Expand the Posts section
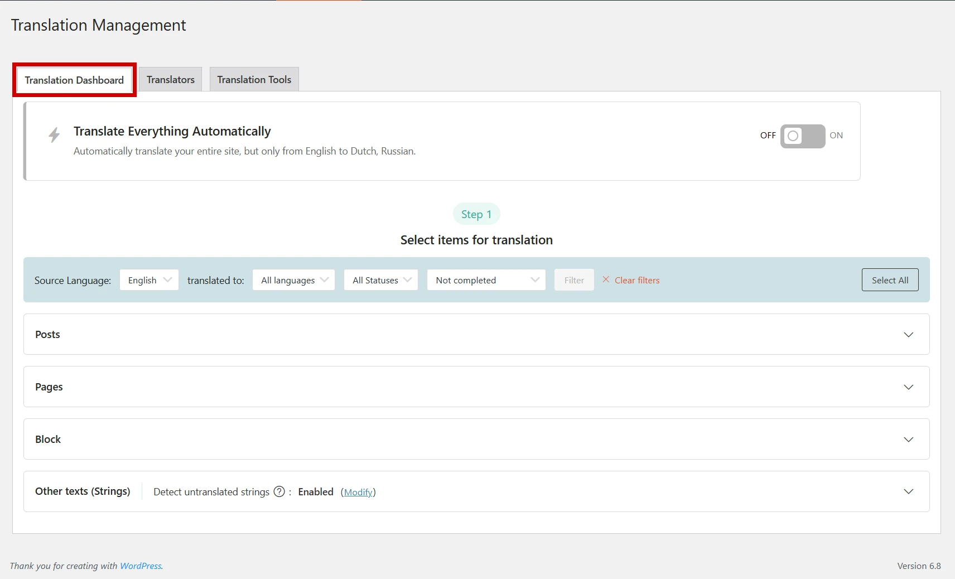 point(909,334)
